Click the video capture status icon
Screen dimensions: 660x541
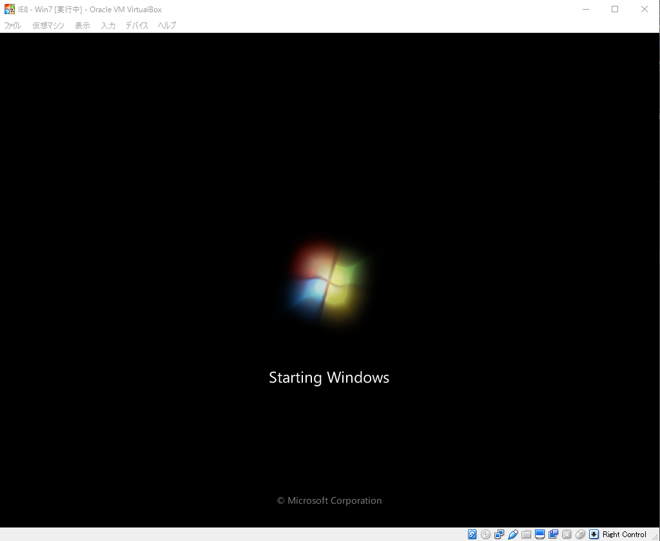click(553, 535)
